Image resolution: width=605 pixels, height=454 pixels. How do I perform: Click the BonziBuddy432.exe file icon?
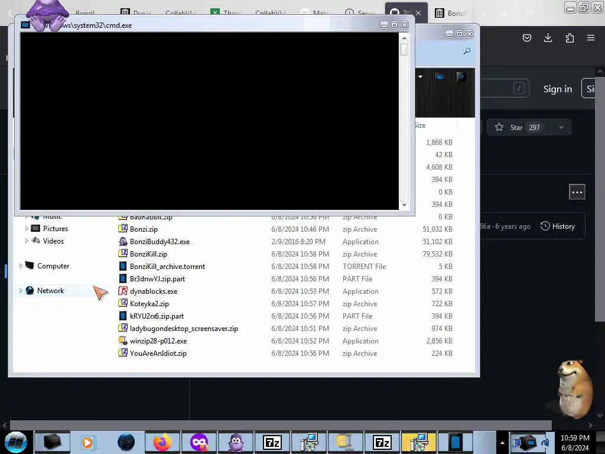point(123,242)
